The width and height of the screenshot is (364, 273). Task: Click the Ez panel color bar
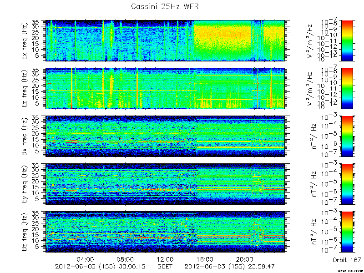pos(347,88)
